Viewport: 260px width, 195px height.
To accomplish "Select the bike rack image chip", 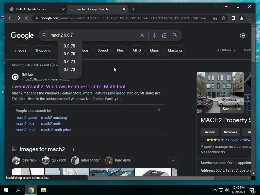I will (x=26, y=160).
